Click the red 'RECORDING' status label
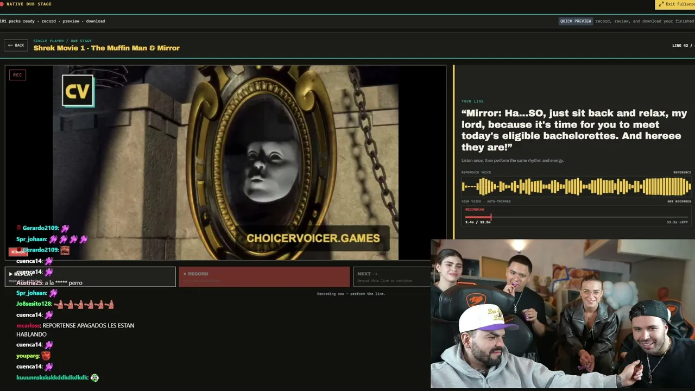Viewport: 695px width, 391px height. point(475,210)
